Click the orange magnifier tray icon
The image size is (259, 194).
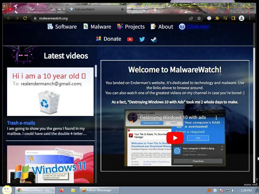coord(209,190)
